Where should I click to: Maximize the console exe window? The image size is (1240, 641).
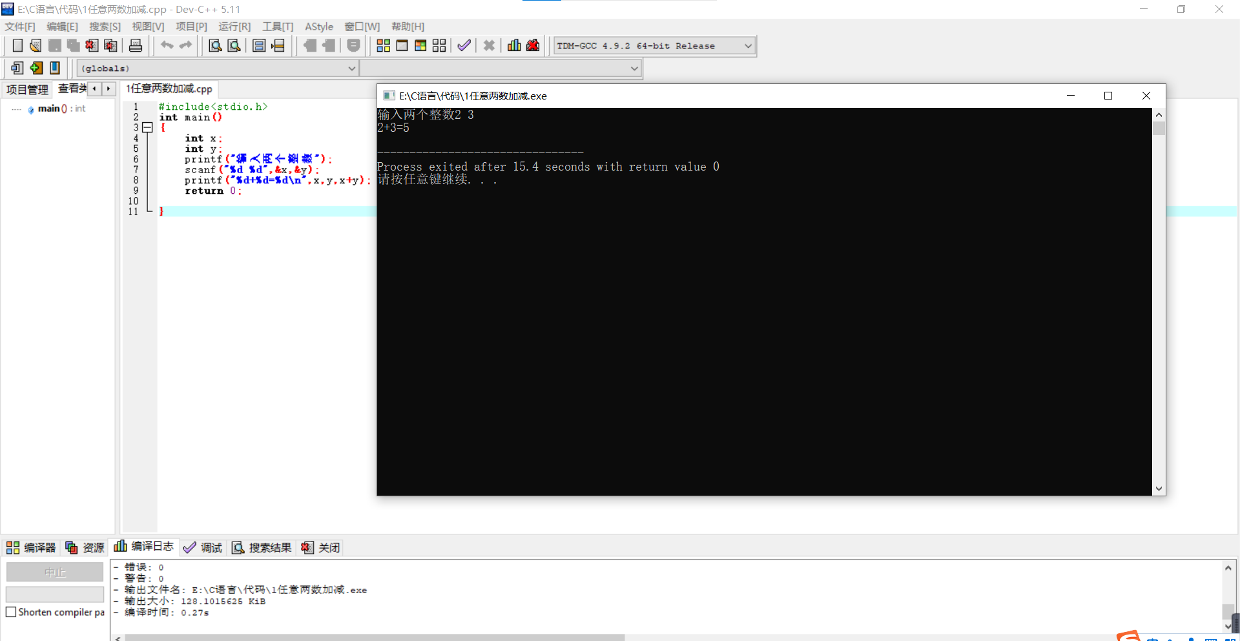[1108, 96]
